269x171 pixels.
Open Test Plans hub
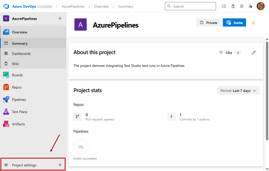point(33,112)
